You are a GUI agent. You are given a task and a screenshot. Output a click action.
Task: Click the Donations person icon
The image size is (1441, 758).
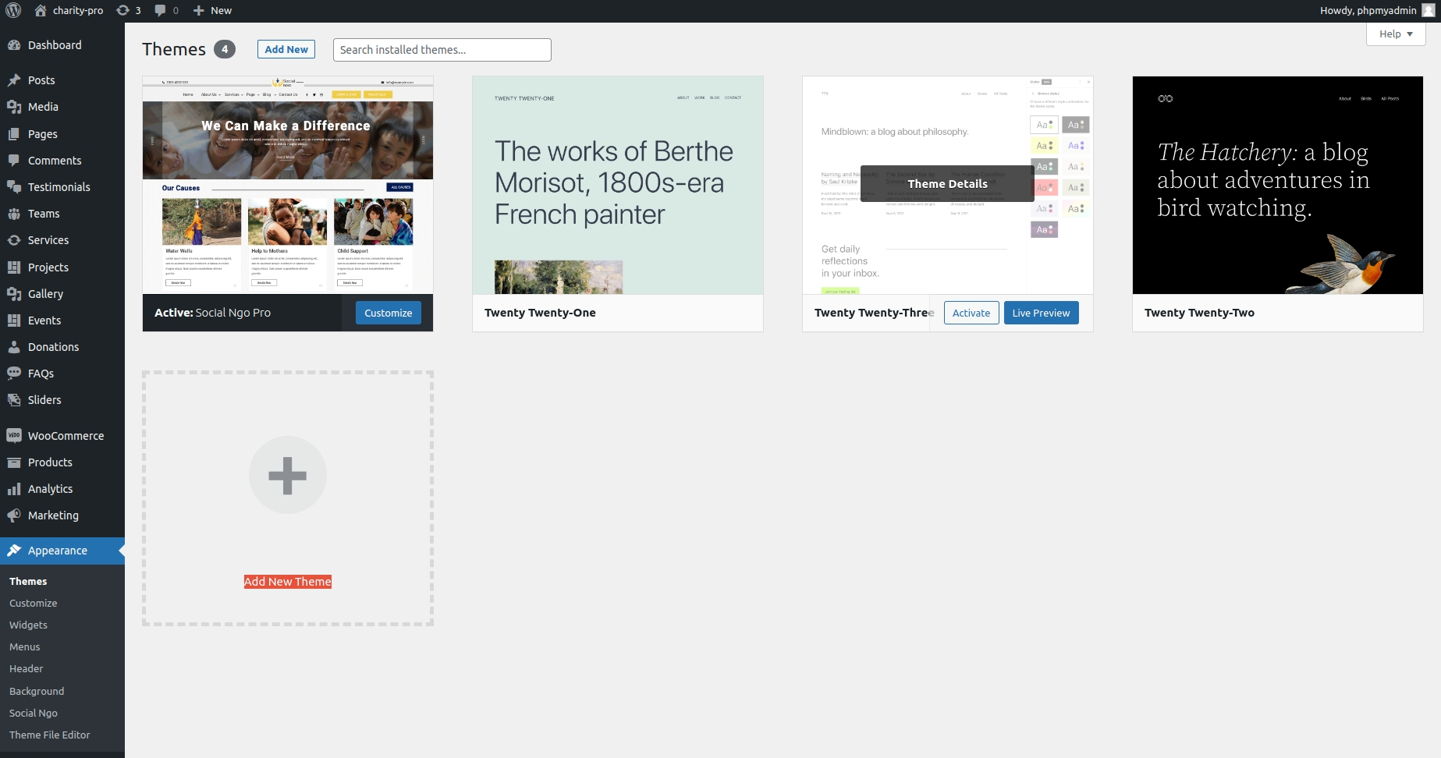(14, 347)
